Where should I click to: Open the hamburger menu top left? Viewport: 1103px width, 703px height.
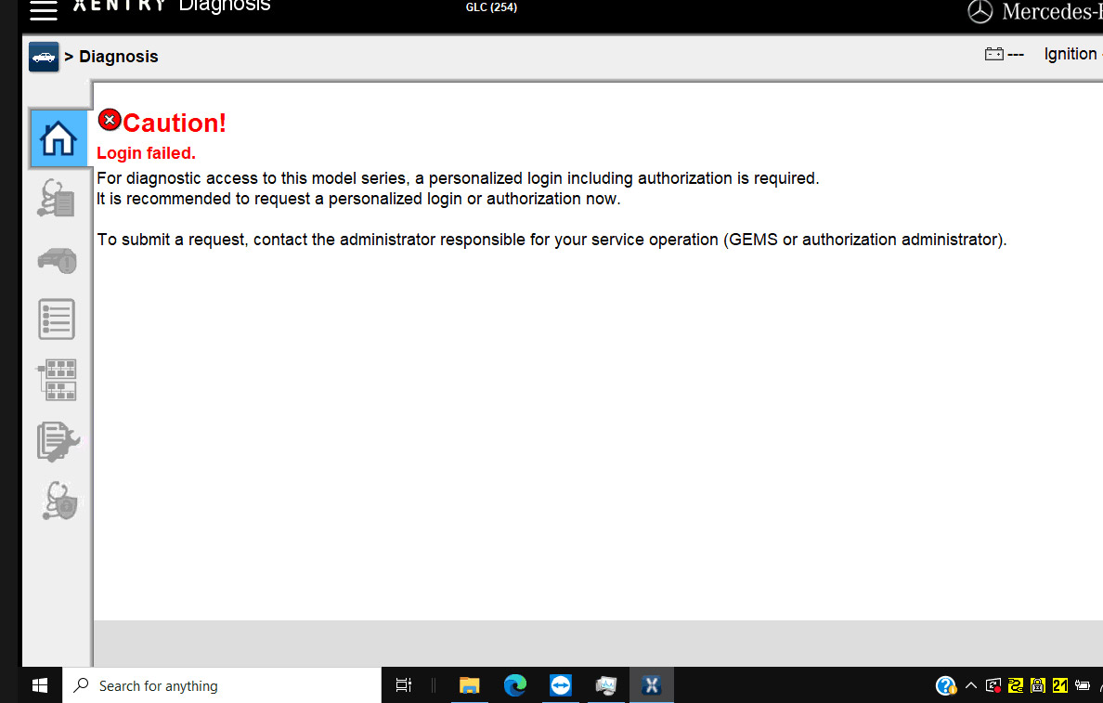pos(43,12)
